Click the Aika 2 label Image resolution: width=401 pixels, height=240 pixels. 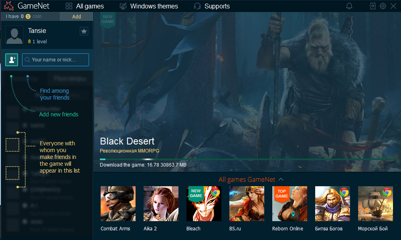click(150, 228)
